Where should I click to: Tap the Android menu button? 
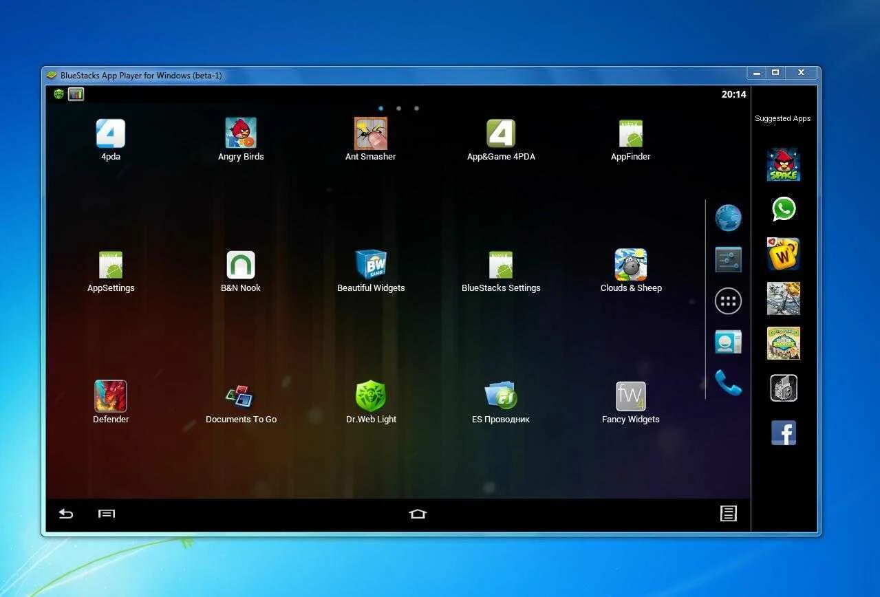click(107, 514)
